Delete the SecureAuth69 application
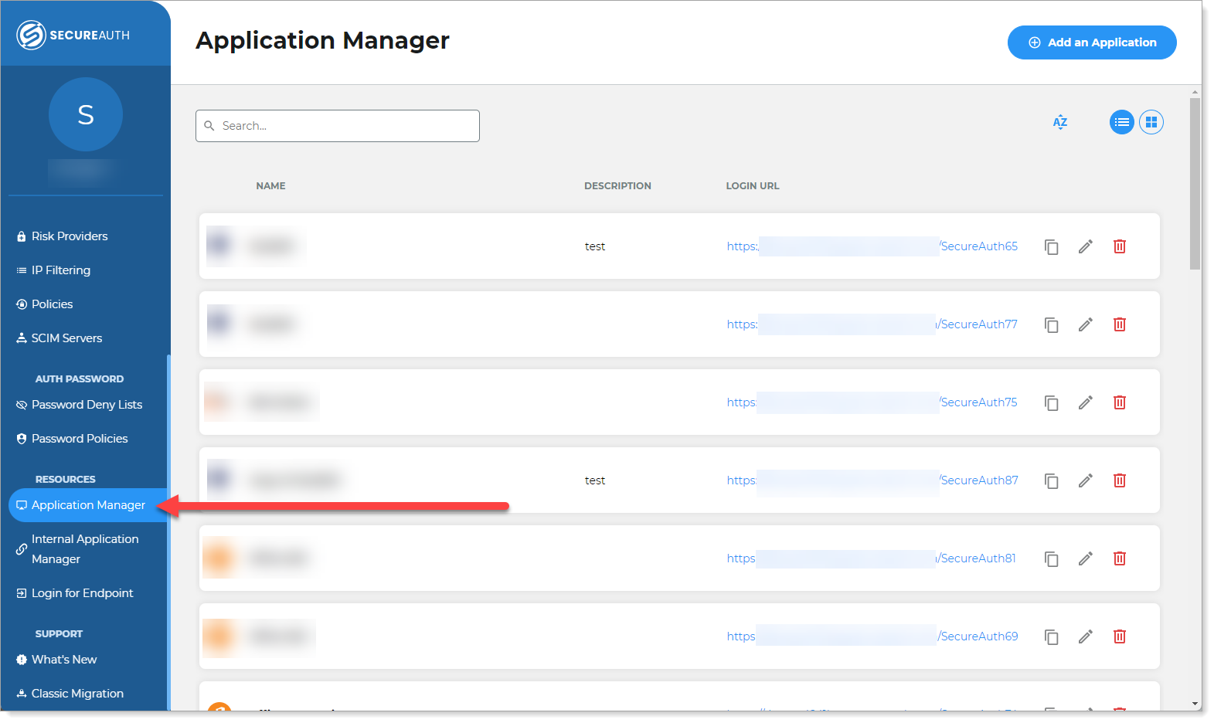1214x723 pixels. [1120, 636]
